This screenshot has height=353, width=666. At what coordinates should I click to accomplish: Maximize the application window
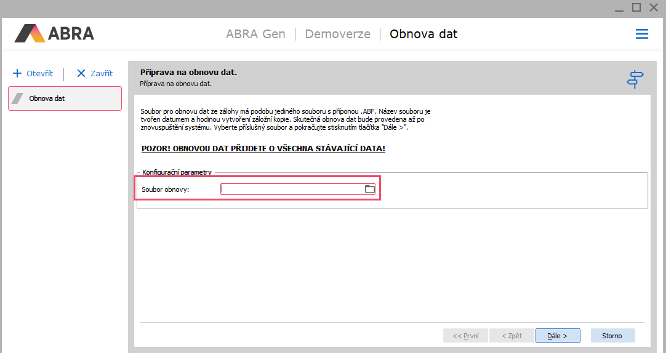(x=636, y=7)
